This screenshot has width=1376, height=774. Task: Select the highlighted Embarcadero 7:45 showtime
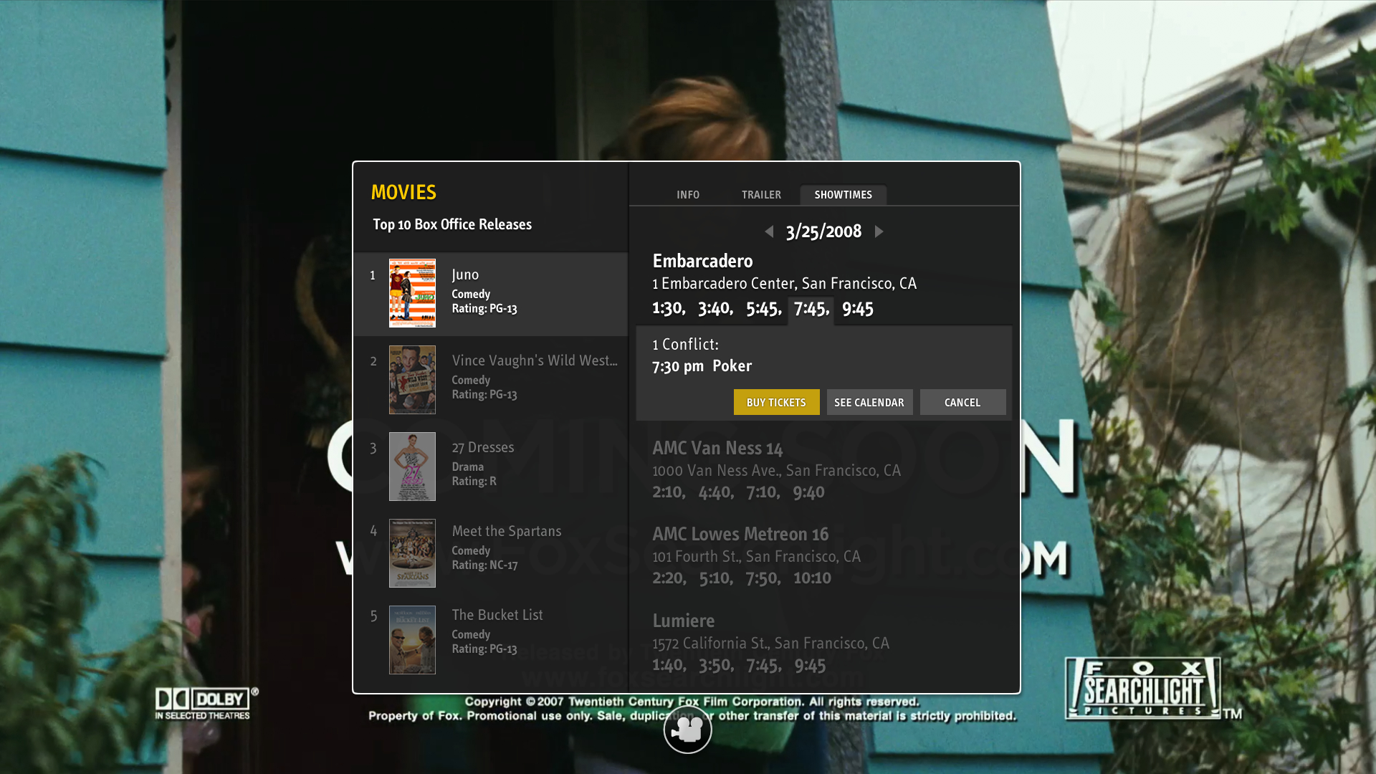click(x=811, y=309)
